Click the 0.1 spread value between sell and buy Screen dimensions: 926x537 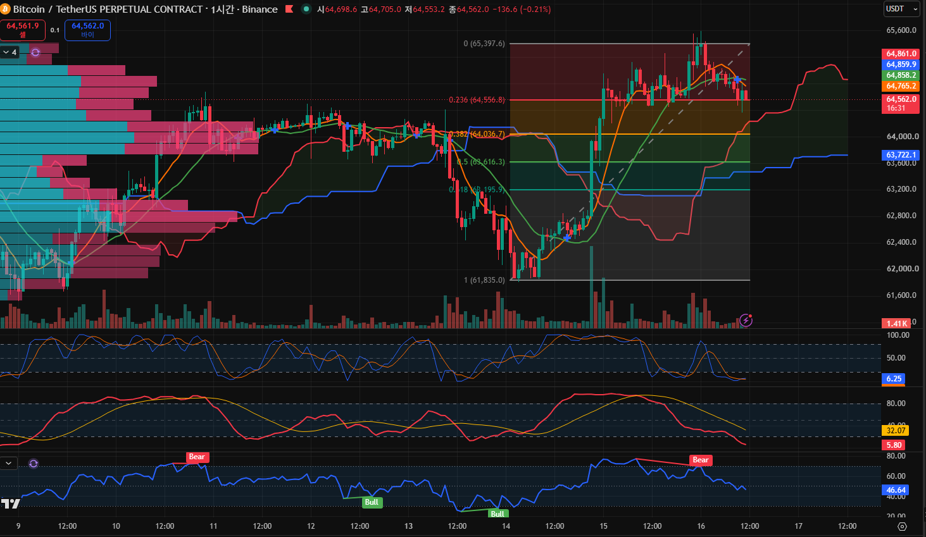[55, 30]
